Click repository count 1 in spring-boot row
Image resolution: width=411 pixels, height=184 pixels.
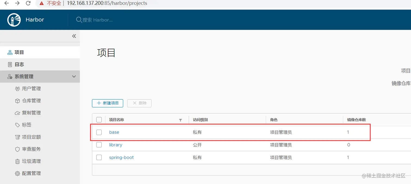[348, 158]
